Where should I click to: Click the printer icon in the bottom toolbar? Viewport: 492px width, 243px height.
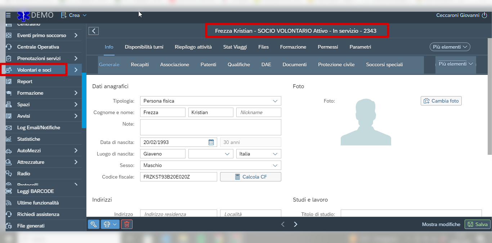coord(107,224)
